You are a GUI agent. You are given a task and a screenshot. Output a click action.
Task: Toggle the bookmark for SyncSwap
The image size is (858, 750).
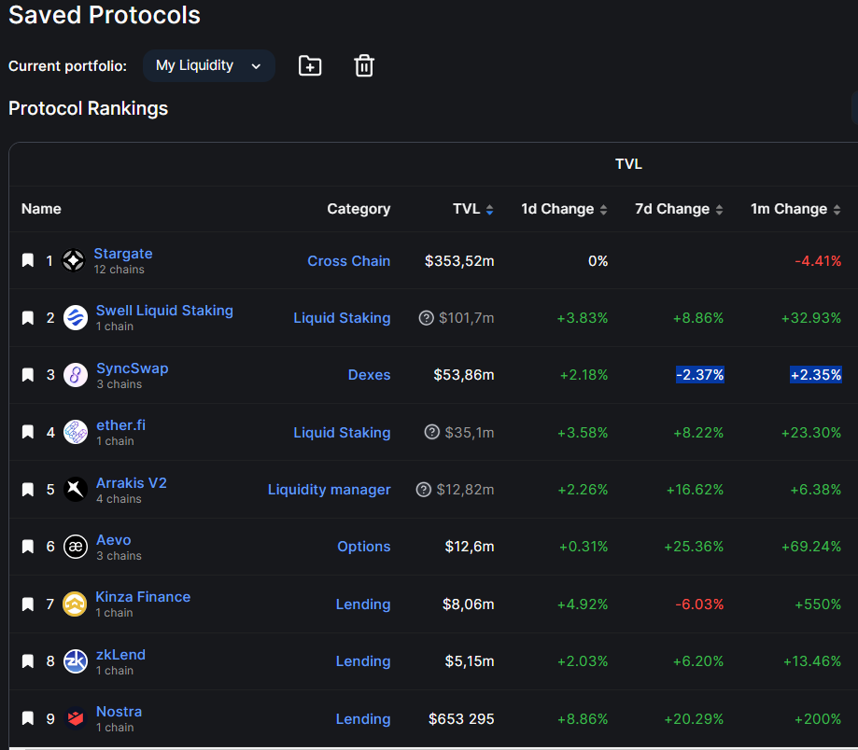[x=28, y=374]
